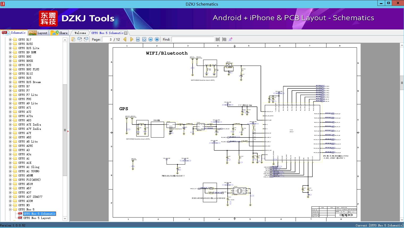Click the document view scroll up arrow
The height and width of the screenshot is (228, 404).
click(402, 45)
